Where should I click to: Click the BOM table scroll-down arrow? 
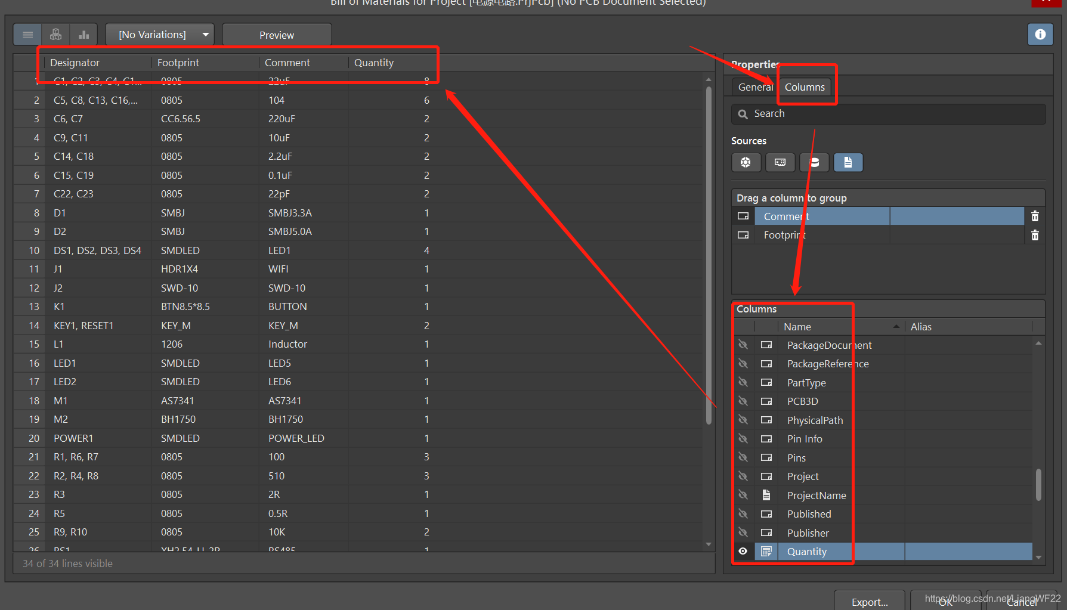(x=709, y=544)
